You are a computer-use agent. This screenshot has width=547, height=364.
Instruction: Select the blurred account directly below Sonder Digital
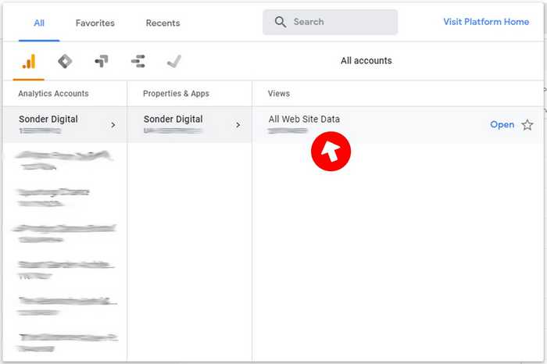(63, 160)
